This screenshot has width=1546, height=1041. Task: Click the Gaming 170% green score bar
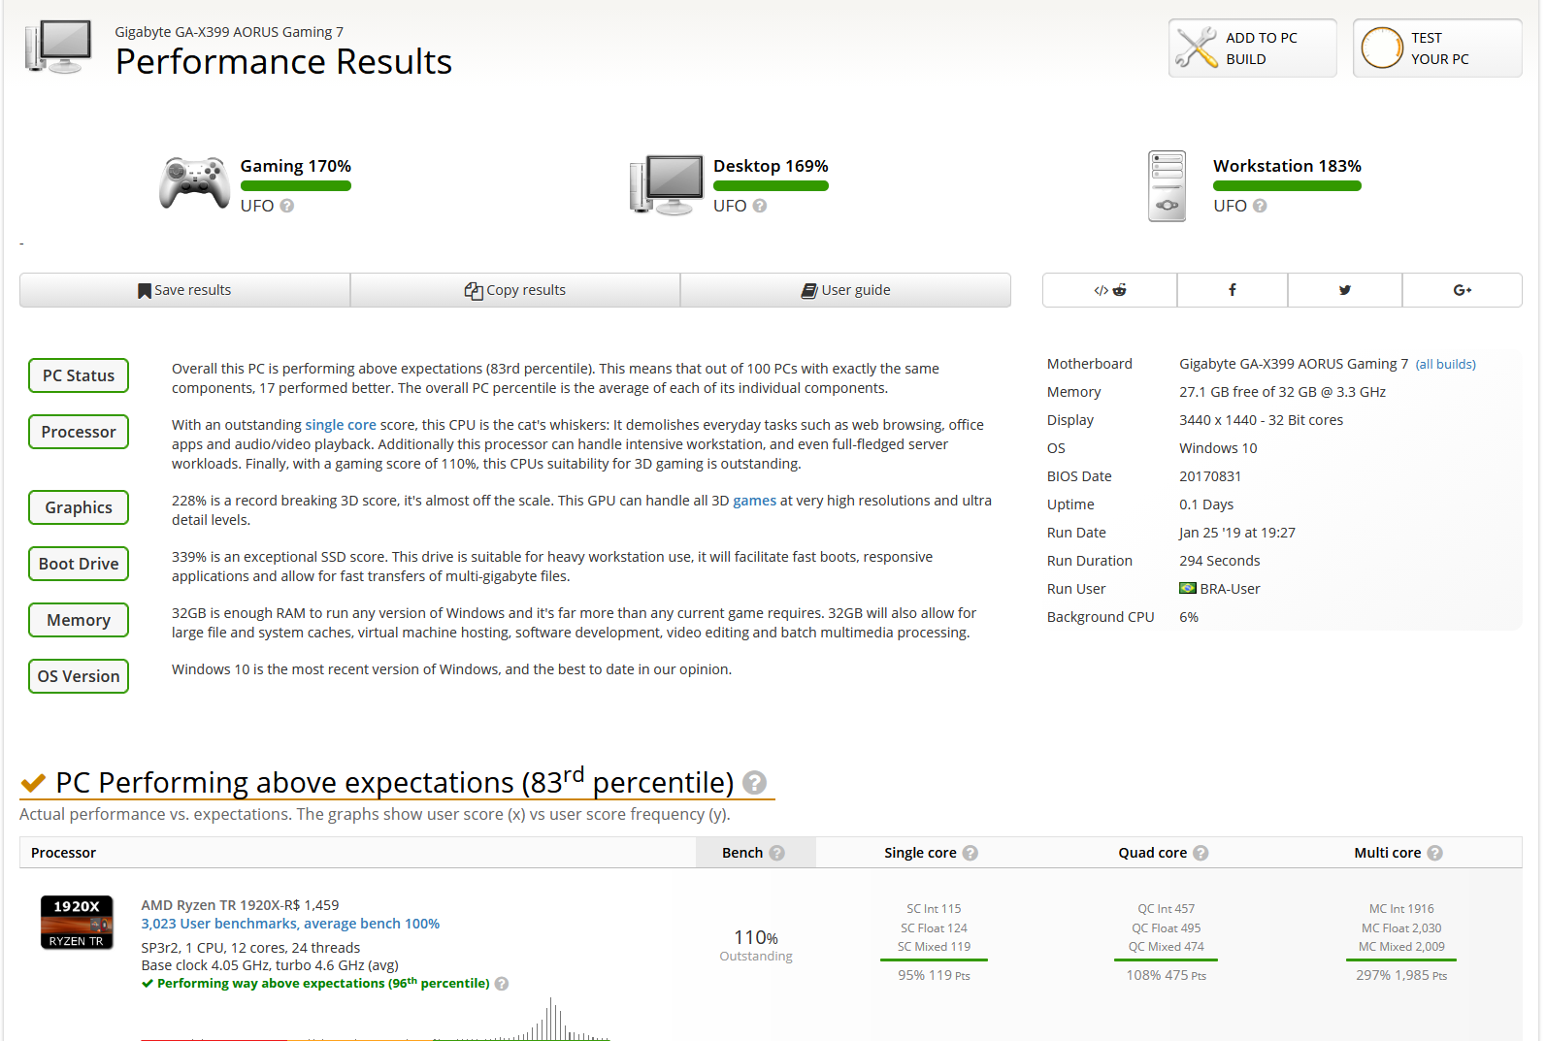pyautogui.click(x=296, y=186)
